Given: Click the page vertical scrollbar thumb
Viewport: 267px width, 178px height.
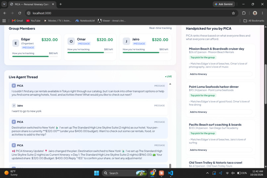Looking at the screenshot, I should (x=265, y=84).
